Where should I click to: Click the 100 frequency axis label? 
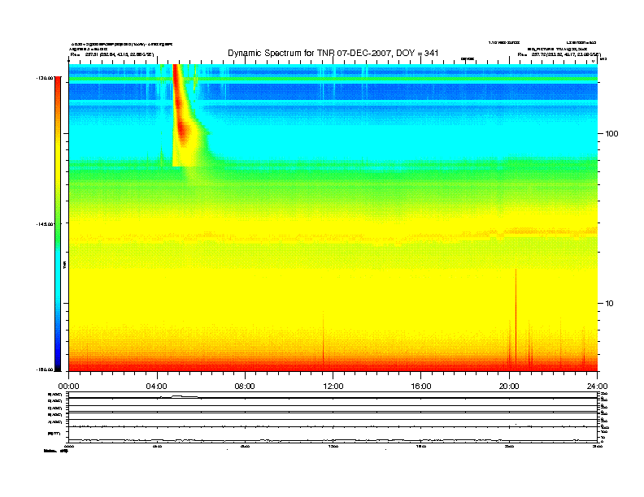click(611, 134)
